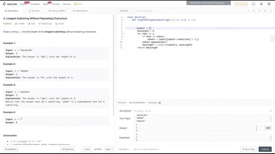Enter fullscreen editor mode icon
Image resolution: width=275 pixels, height=154 pixels.
[x=270, y=11]
